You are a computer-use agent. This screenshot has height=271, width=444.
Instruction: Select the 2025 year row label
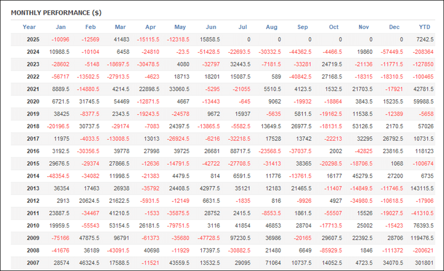(33, 39)
